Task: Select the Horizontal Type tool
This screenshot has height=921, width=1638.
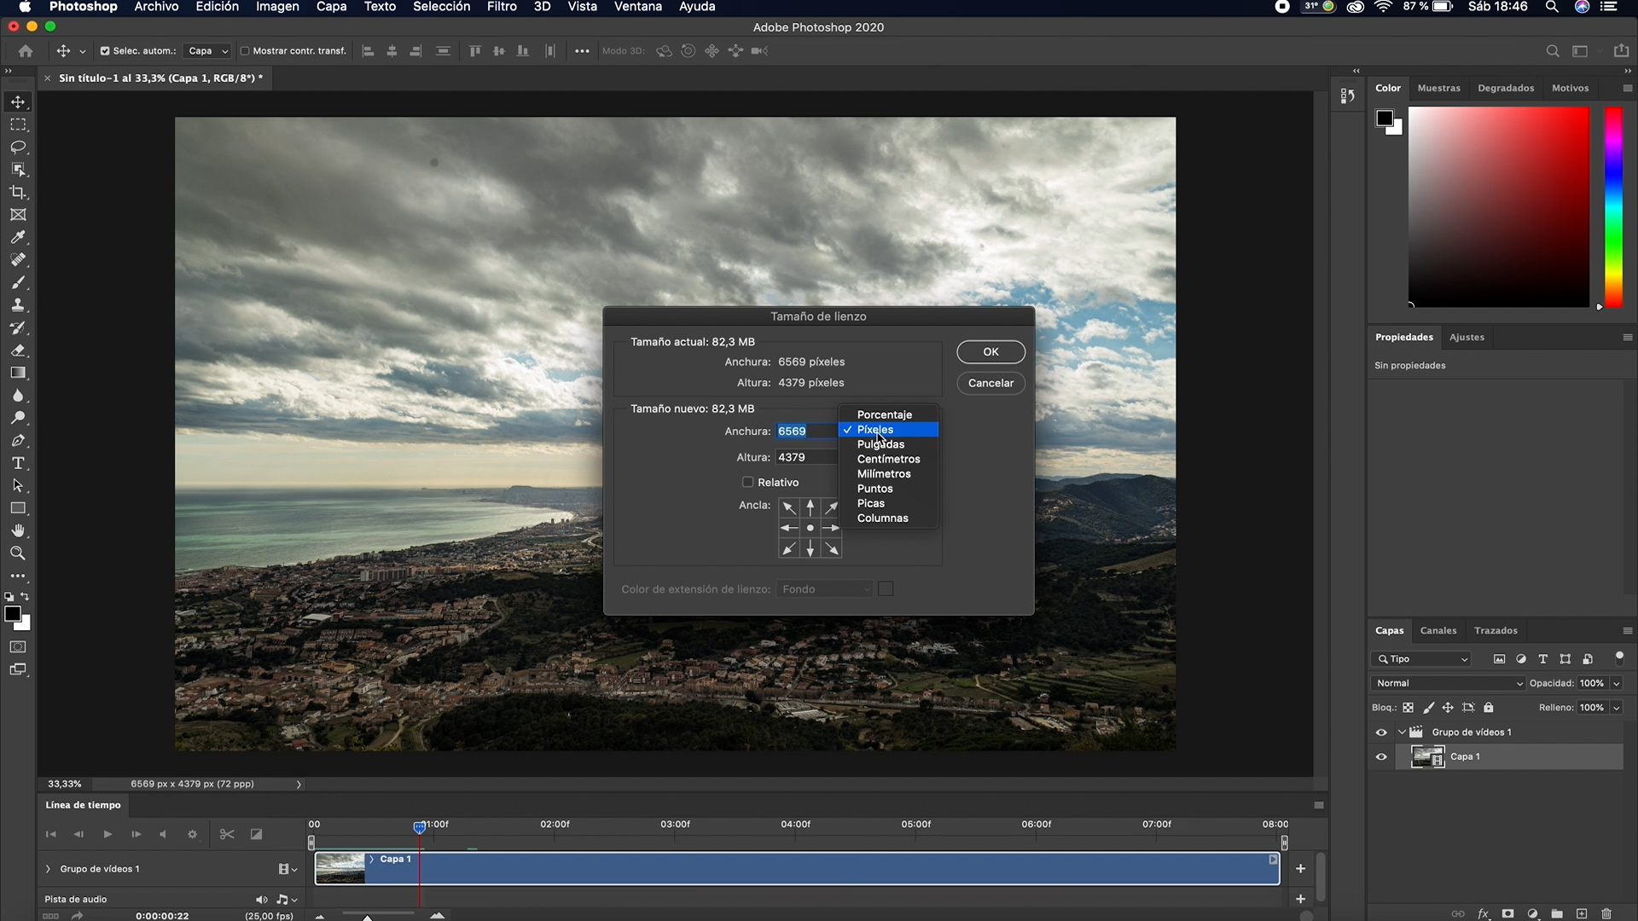Action: 18,462
